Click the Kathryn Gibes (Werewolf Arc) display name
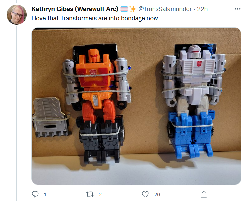The width and height of the screenshot is (248, 201). pos(75,9)
